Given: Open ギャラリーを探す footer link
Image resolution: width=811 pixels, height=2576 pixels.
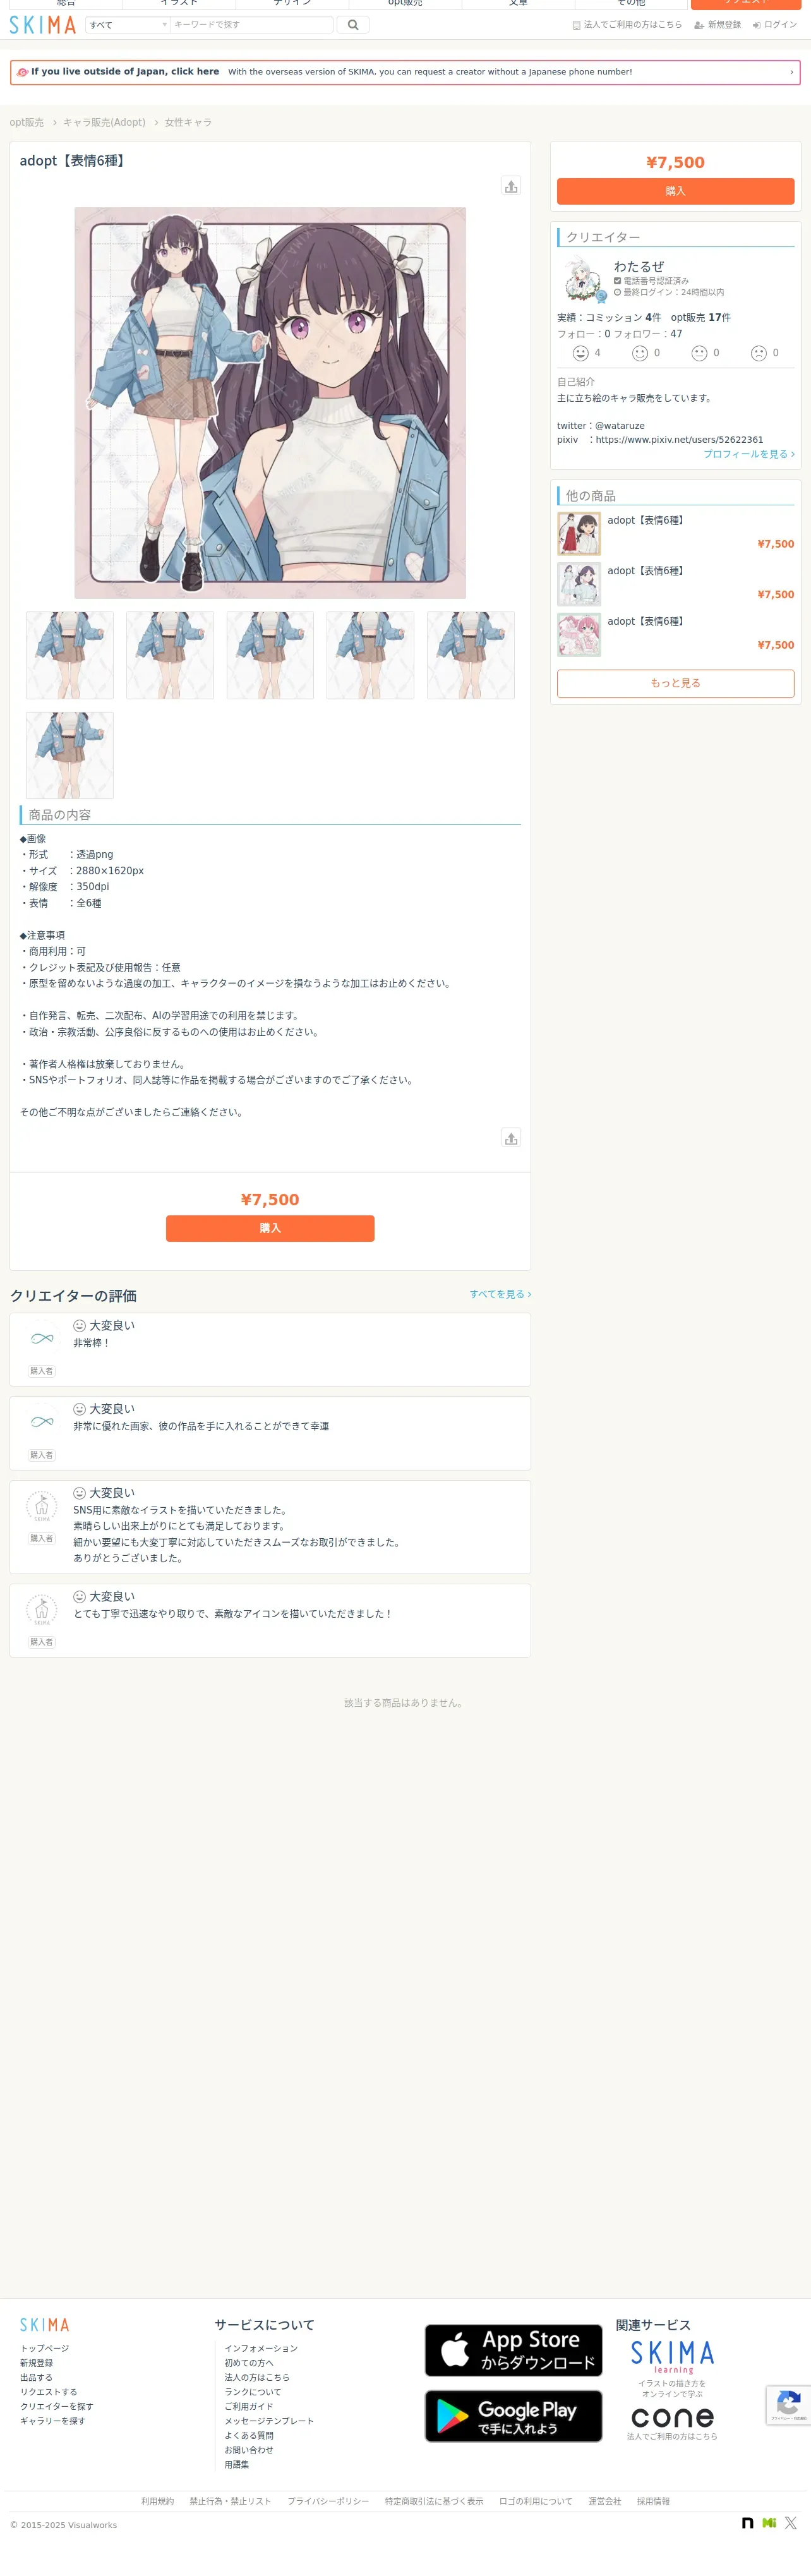Looking at the screenshot, I should point(53,2421).
